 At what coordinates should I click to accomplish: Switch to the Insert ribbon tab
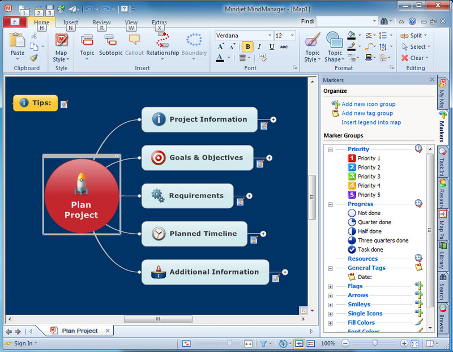point(71,23)
